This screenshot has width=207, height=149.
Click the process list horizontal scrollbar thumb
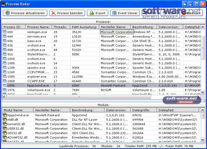pos(79,97)
